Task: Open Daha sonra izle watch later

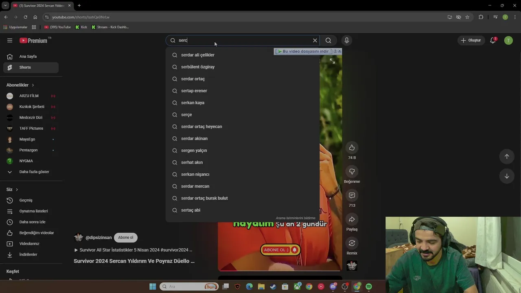Action: pyautogui.click(x=31, y=222)
